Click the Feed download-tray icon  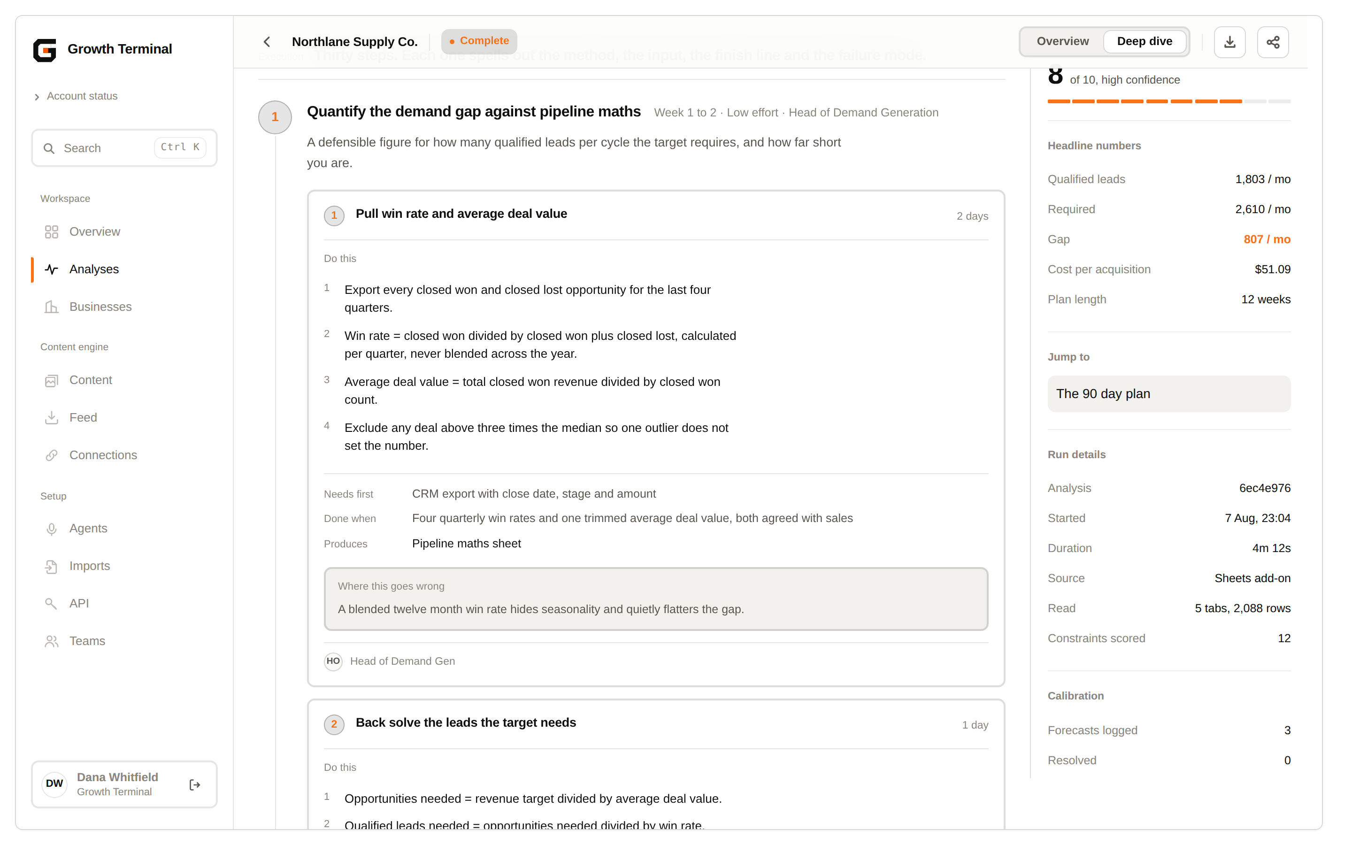[51, 417]
